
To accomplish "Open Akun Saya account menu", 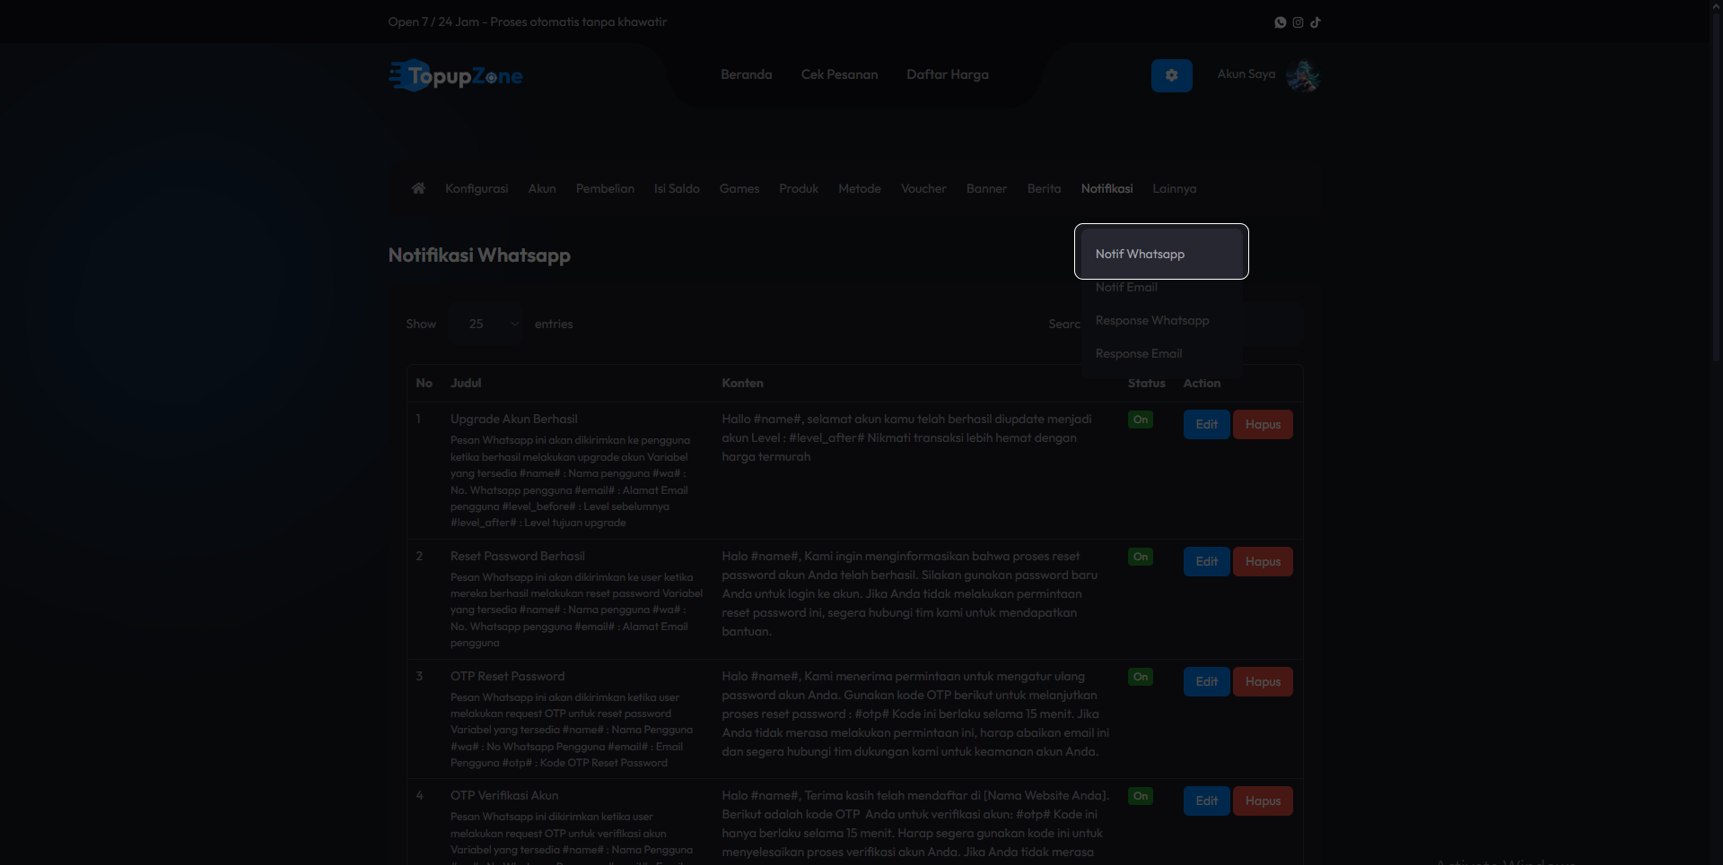I will click(x=1246, y=74).
